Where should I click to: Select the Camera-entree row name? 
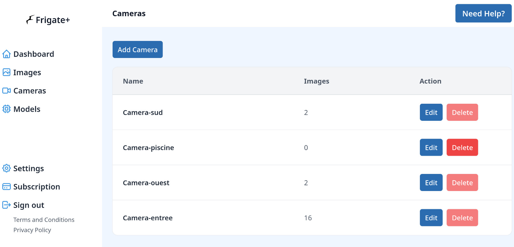tap(148, 218)
